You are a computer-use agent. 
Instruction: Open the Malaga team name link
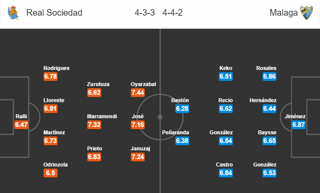[x=283, y=13]
